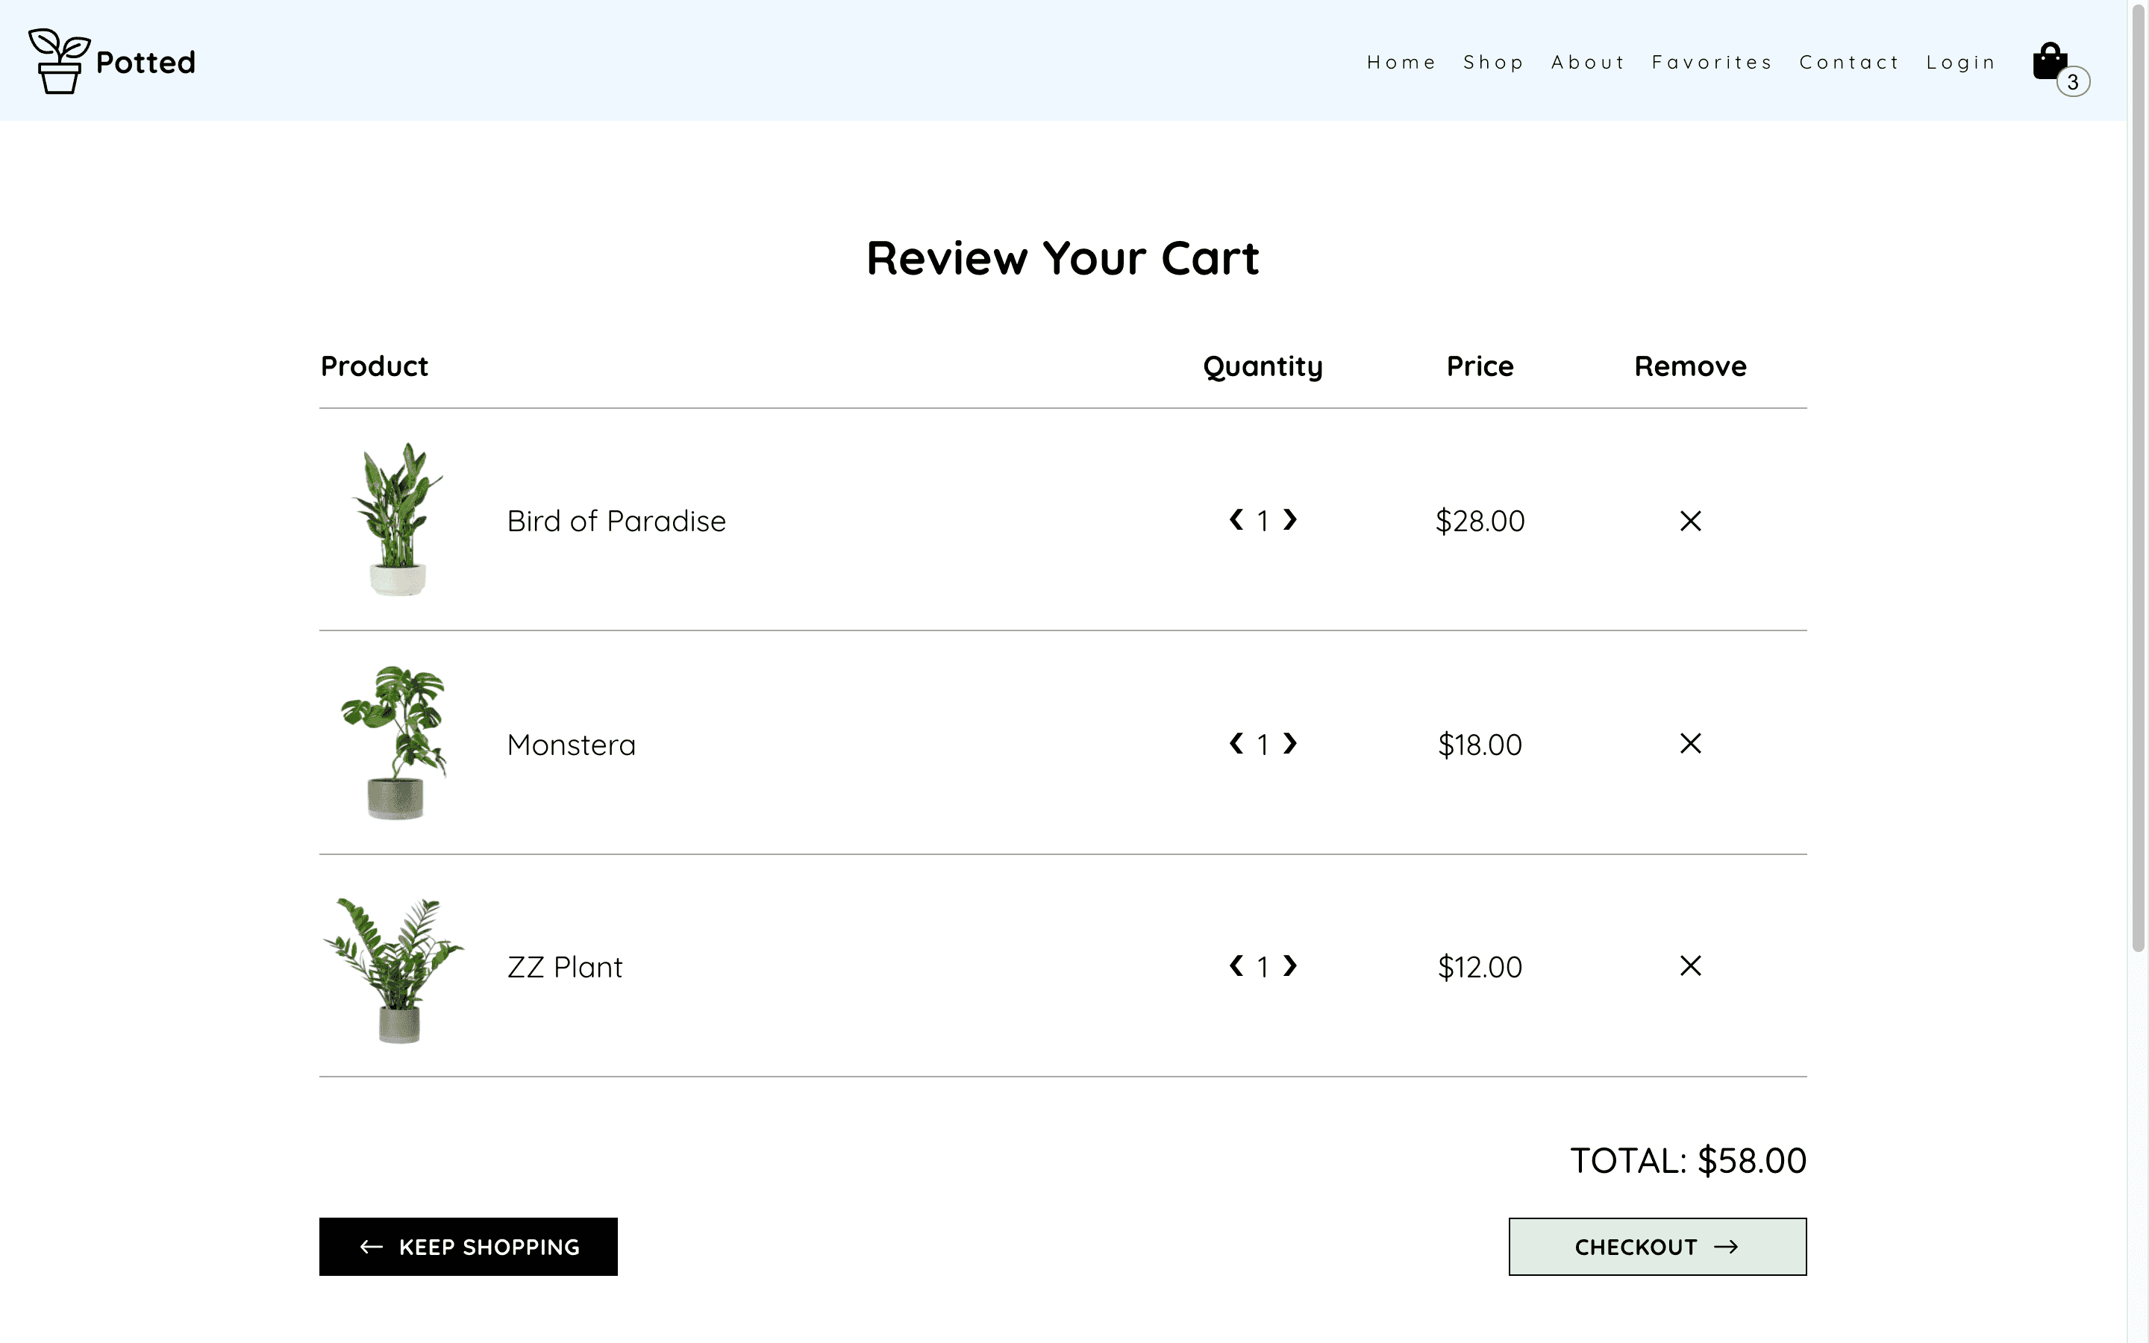
Task: Remove Bird of Paradise from cart
Action: [1690, 521]
